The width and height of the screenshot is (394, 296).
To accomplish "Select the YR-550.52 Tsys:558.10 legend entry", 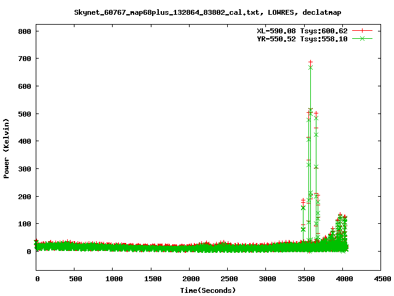I will point(302,39).
